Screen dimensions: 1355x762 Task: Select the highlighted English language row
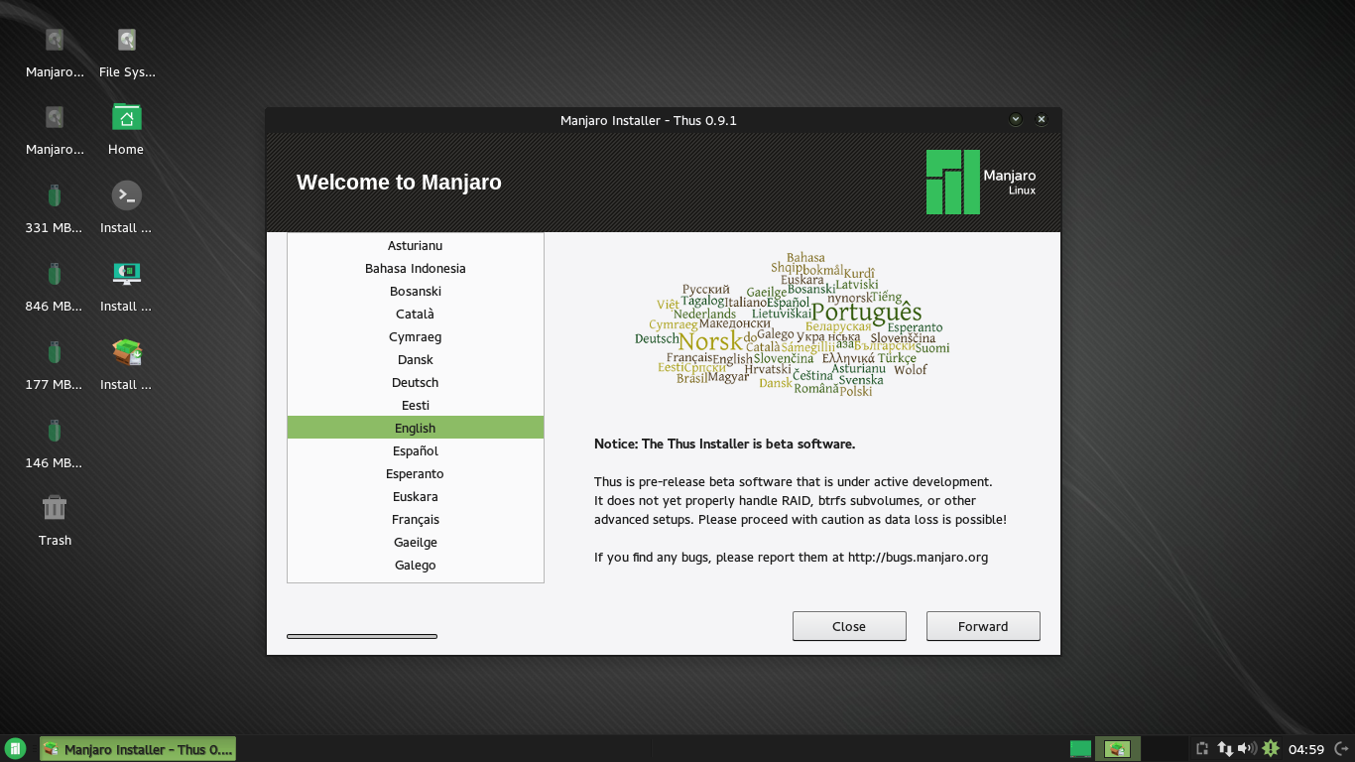pyautogui.click(x=416, y=428)
